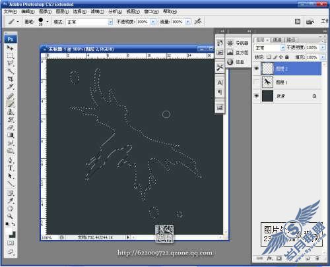Select 图层 1 layer thumbnail

(267, 82)
